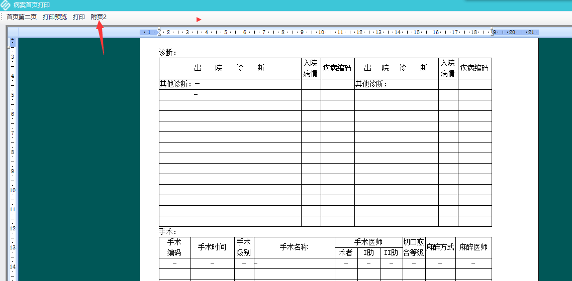Screen dimensions: 572x281
Task: Click the app logo icon in title bar
Action: coord(6,5)
